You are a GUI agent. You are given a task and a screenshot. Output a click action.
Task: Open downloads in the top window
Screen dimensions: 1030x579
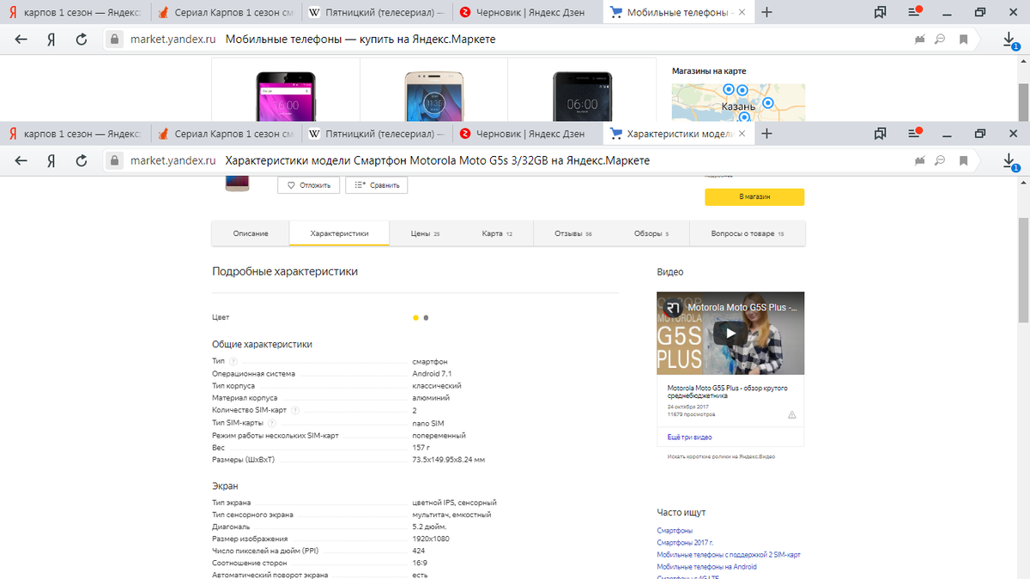(1011, 39)
